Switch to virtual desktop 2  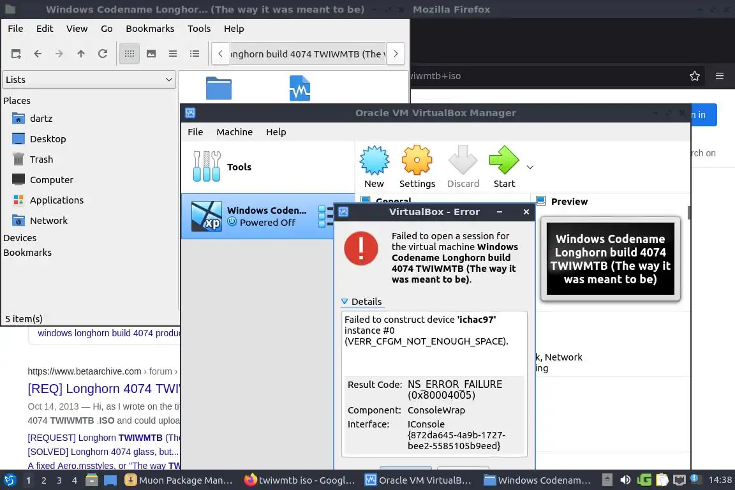43,480
